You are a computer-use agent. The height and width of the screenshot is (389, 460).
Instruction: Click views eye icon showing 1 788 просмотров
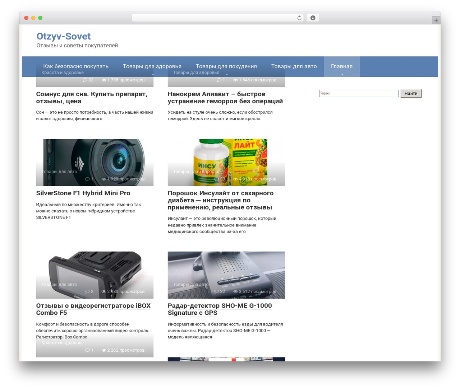point(104,80)
